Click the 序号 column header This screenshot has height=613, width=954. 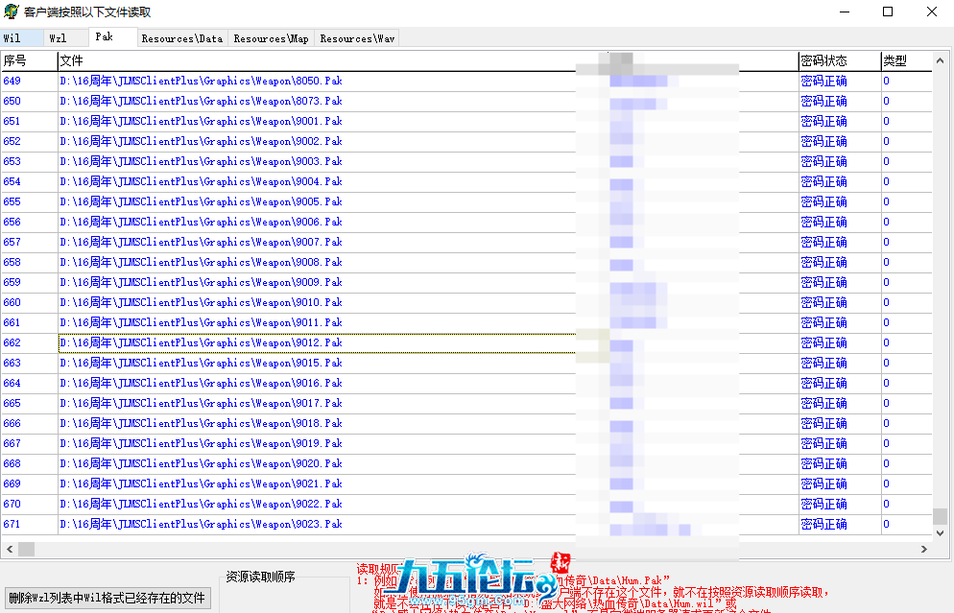pos(29,60)
